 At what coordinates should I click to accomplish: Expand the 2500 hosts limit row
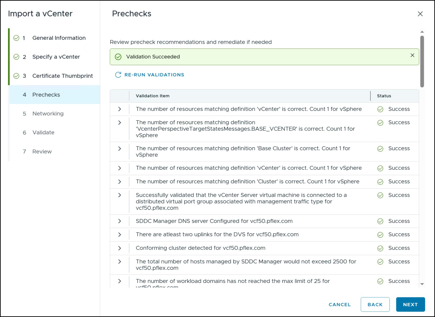[120, 261]
